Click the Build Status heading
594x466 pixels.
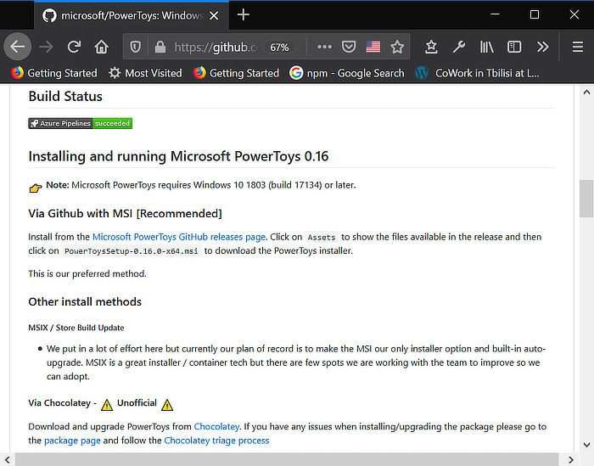[65, 96]
